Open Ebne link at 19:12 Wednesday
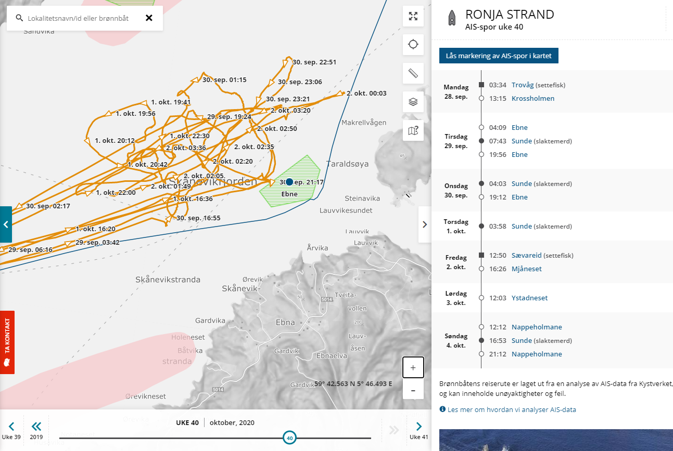This screenshot has height=451, width=673. 519,197
